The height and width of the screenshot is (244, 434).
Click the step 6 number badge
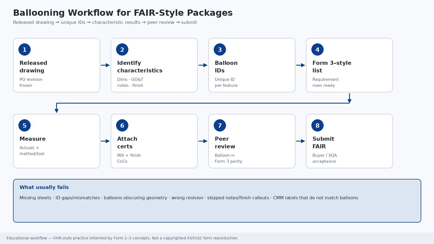point(122,126)
